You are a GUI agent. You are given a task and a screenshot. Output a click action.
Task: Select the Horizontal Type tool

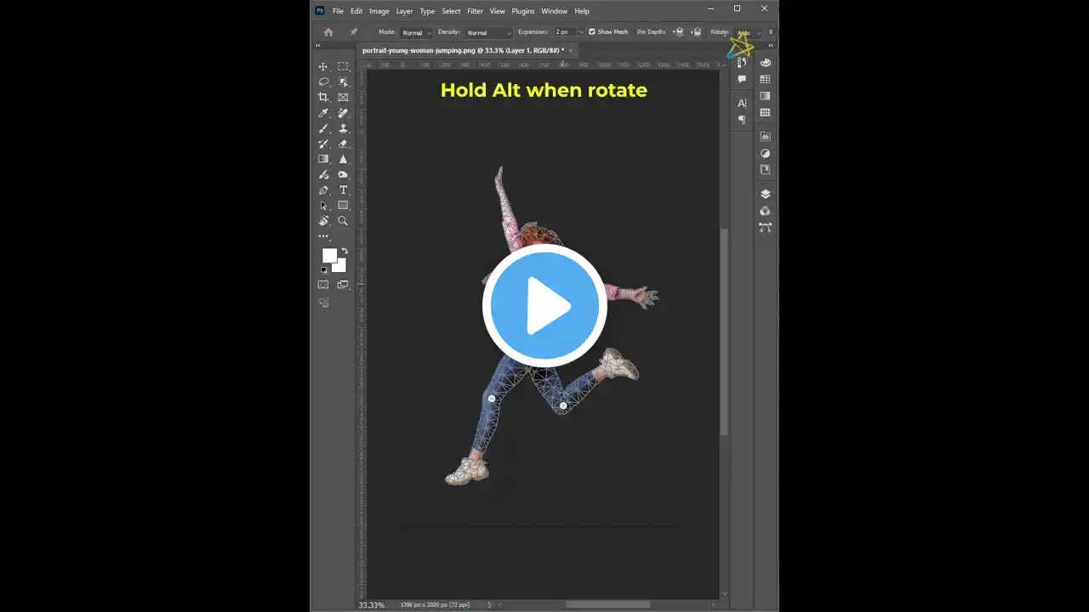coord(343,190)
